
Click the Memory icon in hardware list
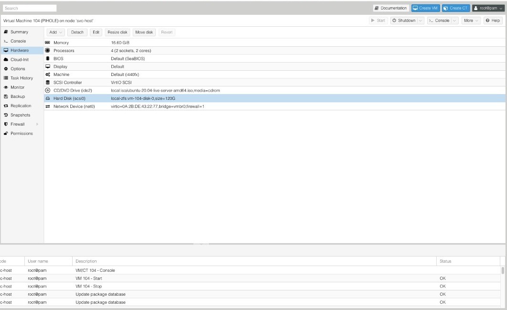coord(48,43)
